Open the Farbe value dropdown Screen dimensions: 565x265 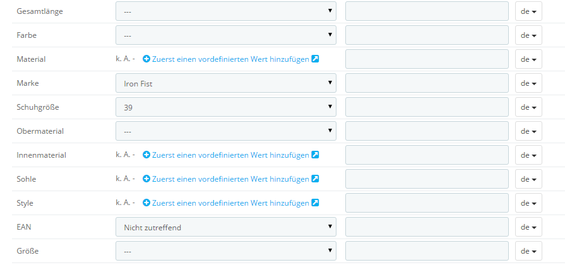[x=226, y=35]
